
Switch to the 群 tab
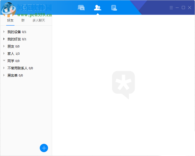pos(23,20)
